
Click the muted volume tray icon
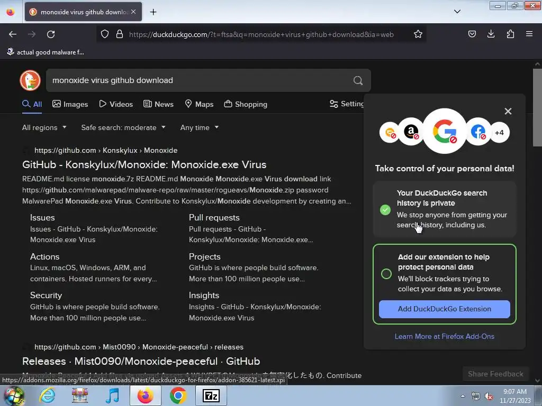tap(489, 396)
